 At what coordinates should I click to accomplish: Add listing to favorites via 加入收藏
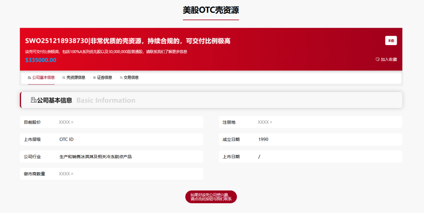coord(389,60)
